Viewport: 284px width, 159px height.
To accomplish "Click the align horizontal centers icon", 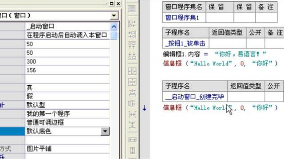I will point(132,93).
